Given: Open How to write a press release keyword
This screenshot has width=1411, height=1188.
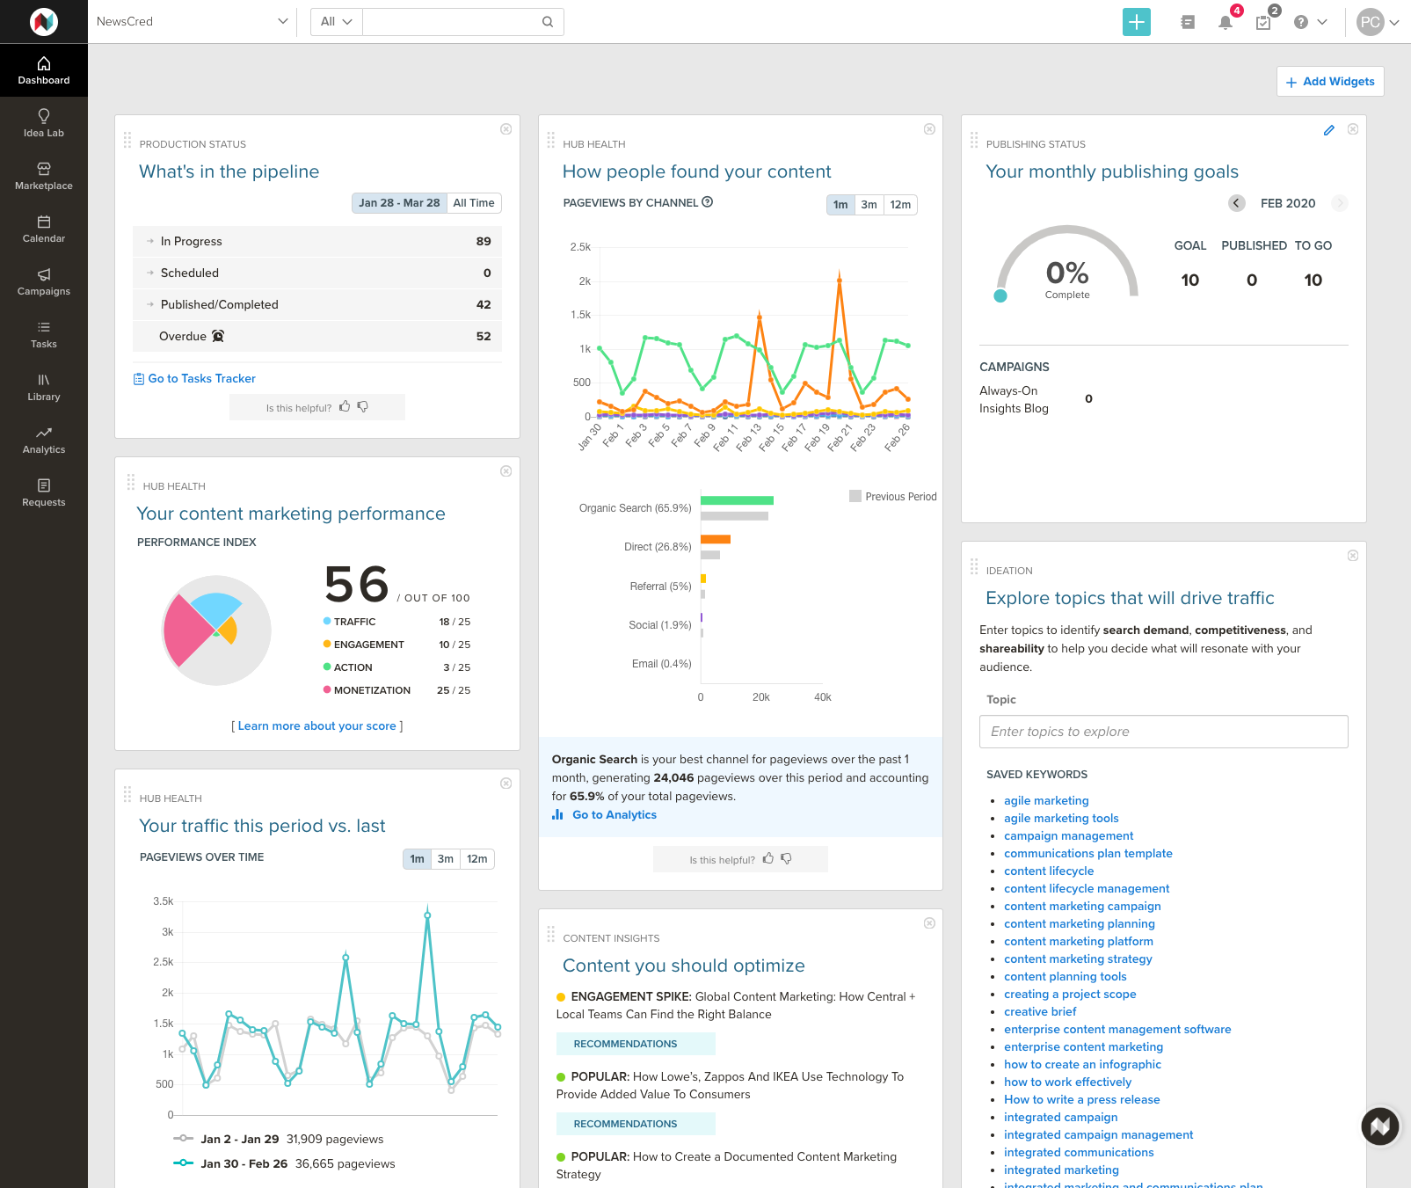Looking at the screenshot, I should coord(1081,1100).
